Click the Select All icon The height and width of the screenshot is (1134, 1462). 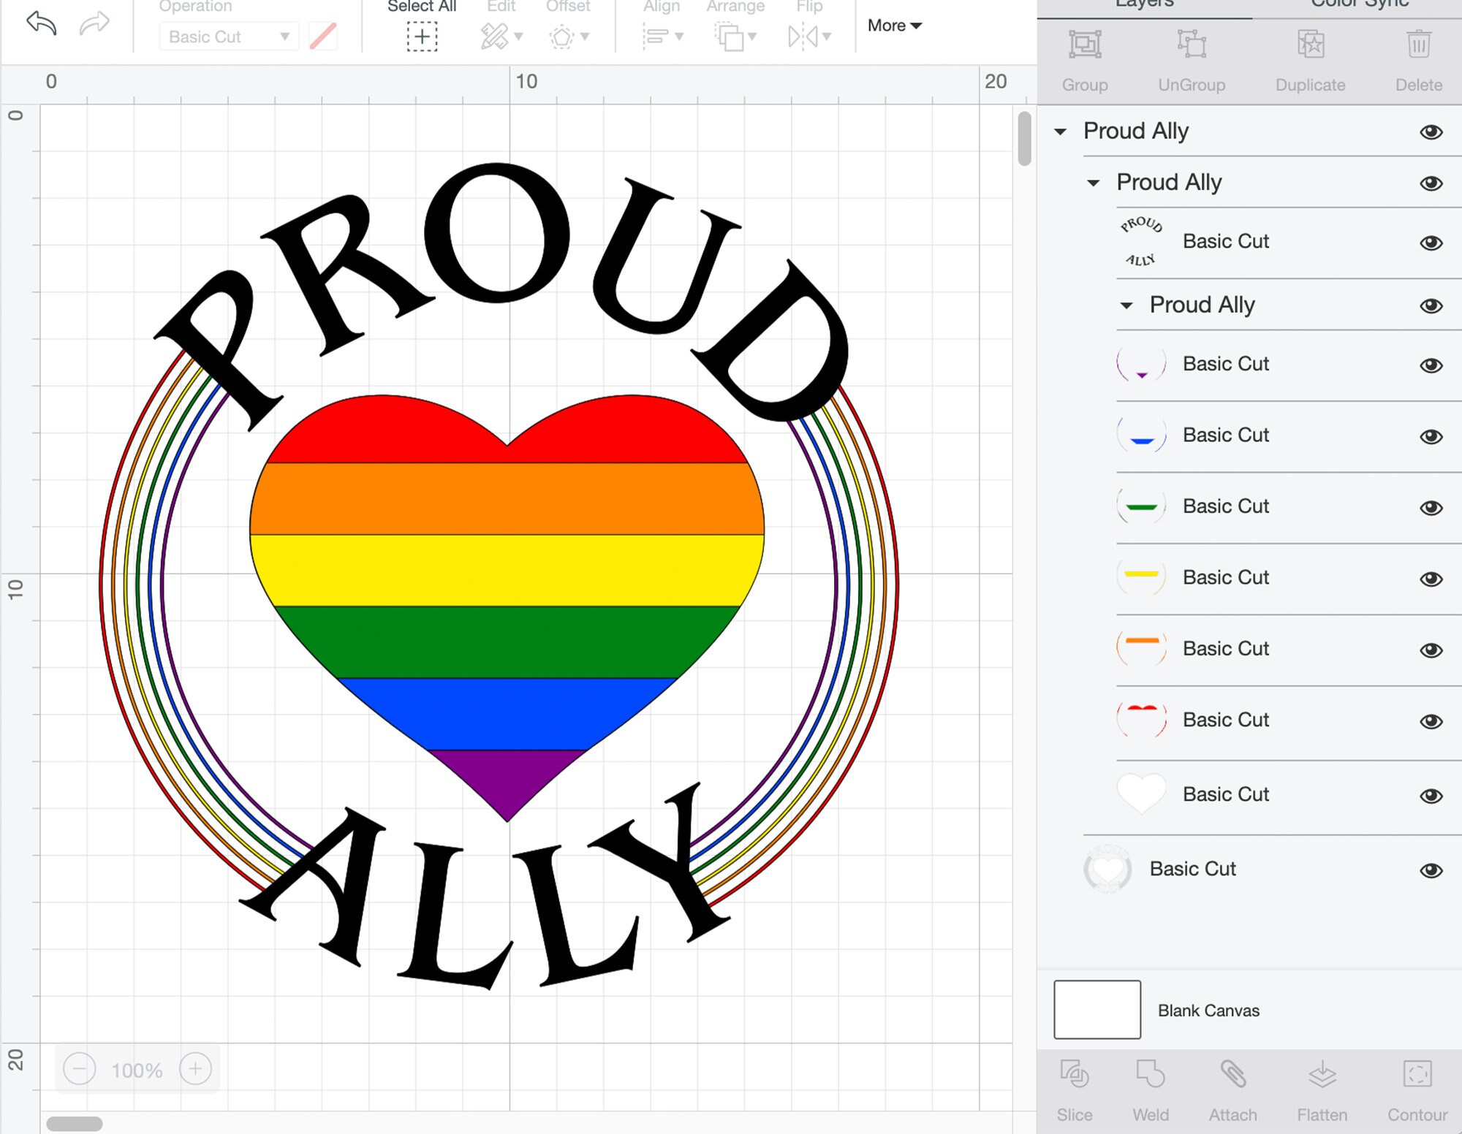coord(422,37)
